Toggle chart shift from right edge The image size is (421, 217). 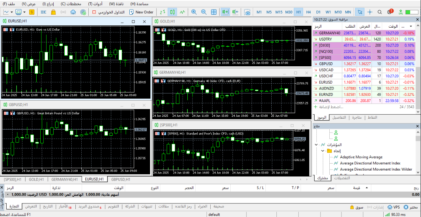point(235,12)
